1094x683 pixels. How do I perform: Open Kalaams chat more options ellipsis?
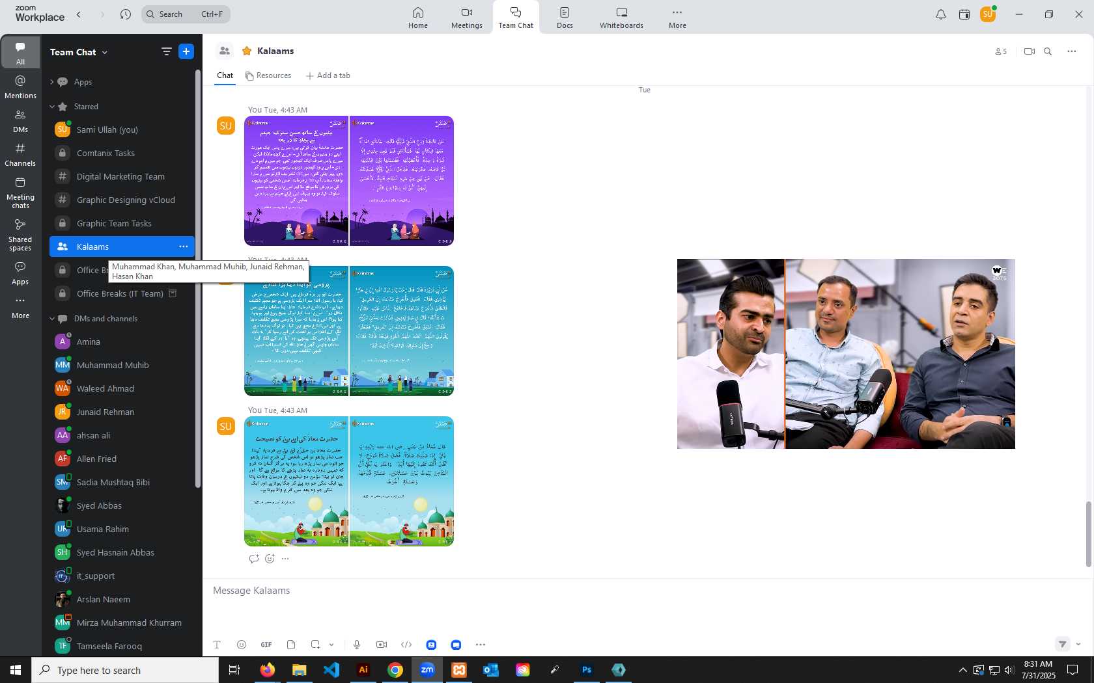tap(1072, 51)
